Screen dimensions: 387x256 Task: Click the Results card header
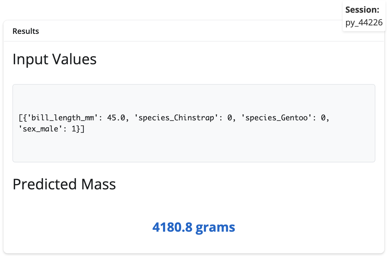[26, 31]
